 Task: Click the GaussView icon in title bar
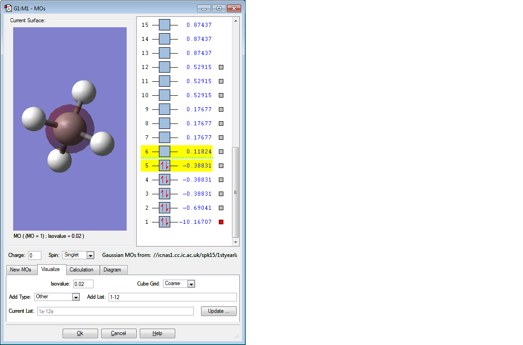click(x=8, y=8)
